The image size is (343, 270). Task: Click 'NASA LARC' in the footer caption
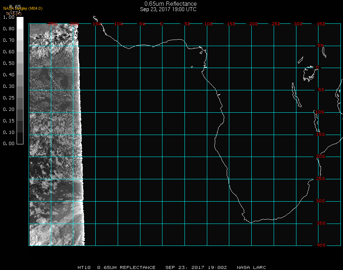tap(251, 267)
